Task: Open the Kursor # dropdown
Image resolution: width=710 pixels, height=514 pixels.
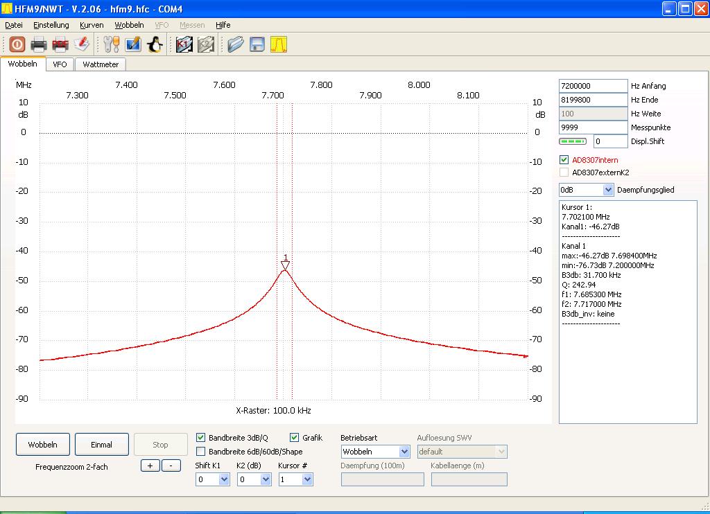Action: 307,479
